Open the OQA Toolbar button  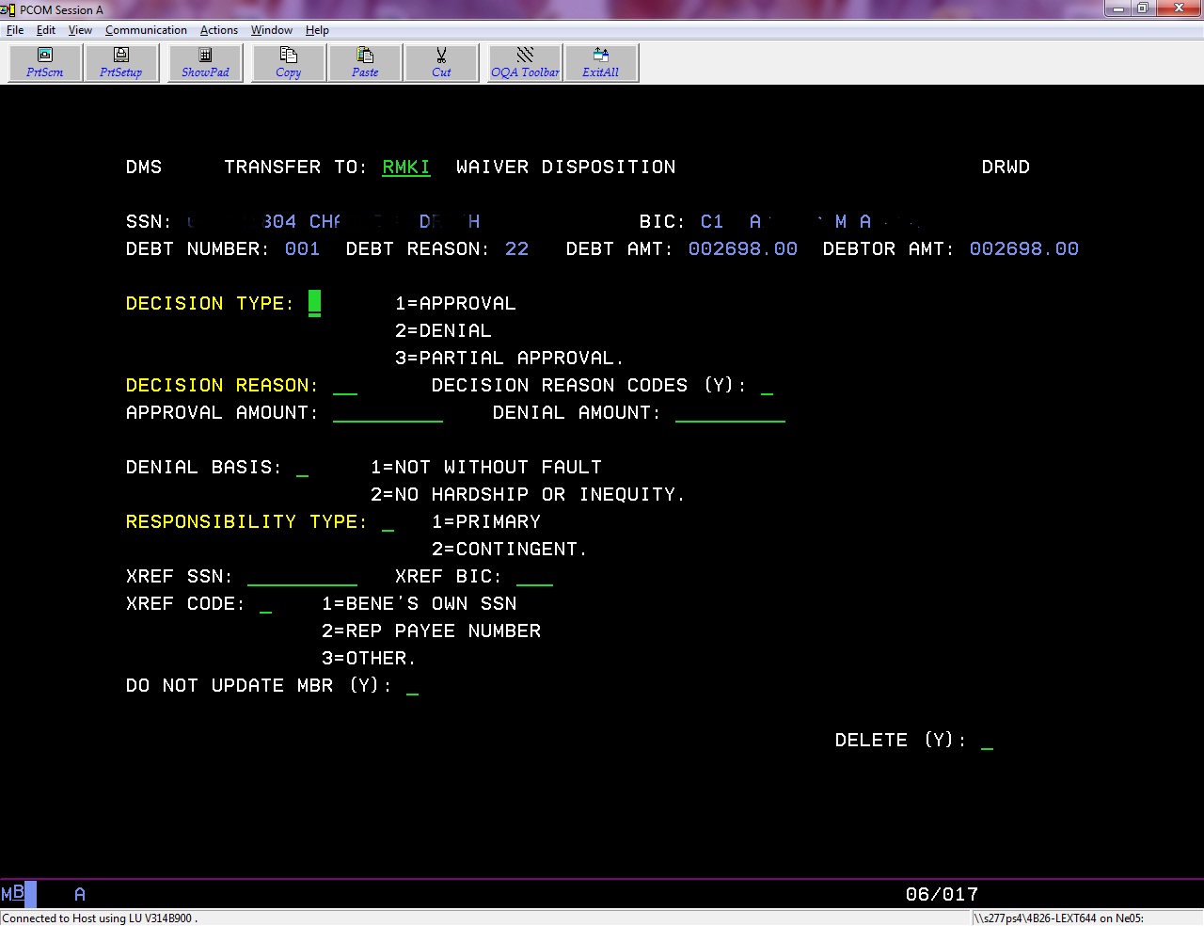525,62
